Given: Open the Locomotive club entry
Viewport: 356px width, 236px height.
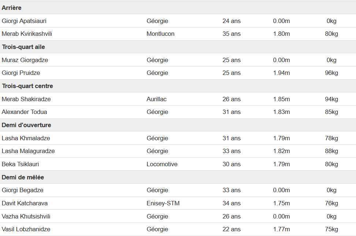Looking at the screenshot, I should [162, 164].
